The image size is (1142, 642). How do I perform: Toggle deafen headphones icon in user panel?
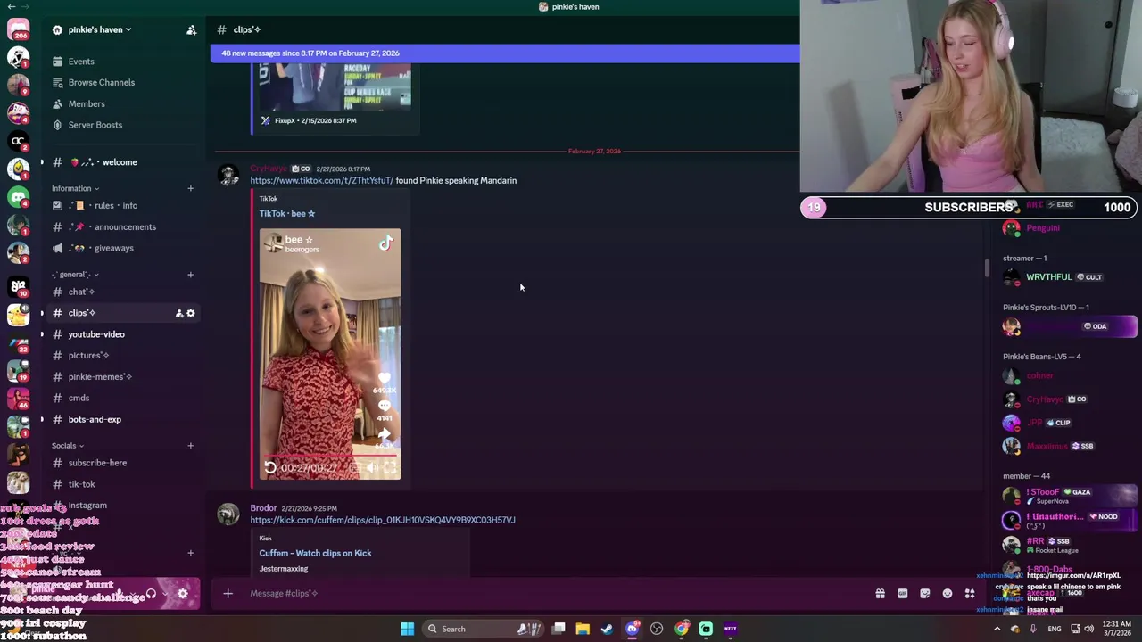151,593
